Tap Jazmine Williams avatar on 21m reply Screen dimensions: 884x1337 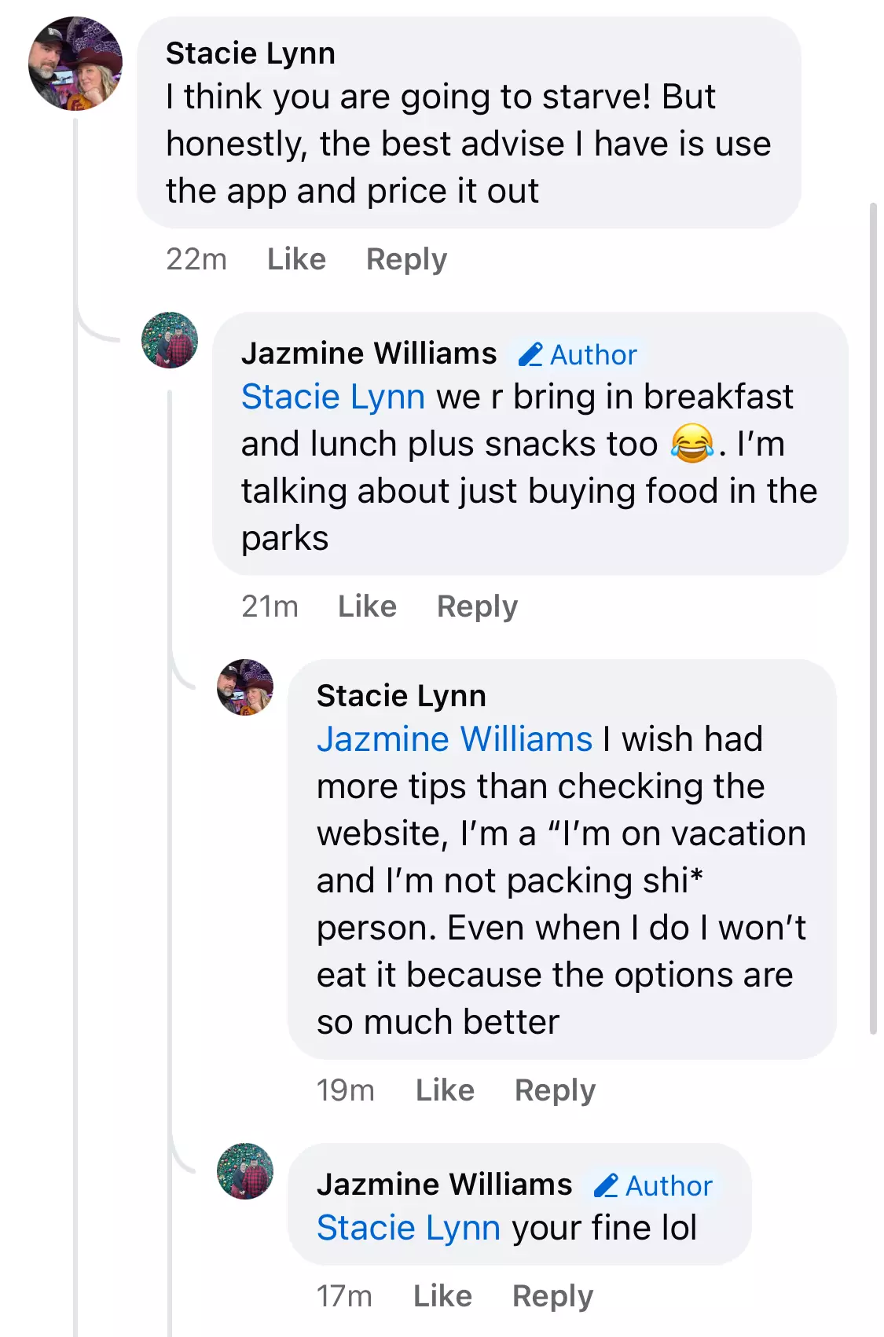pyautogui.click(x=170, y=340)
